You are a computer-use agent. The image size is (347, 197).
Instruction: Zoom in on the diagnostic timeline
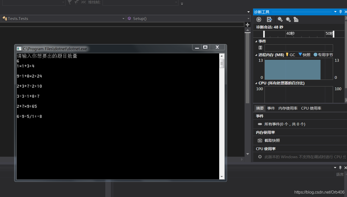point(280,19)
